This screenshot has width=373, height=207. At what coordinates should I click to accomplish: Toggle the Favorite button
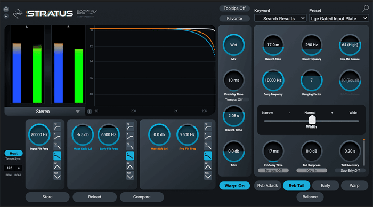coord(234,19)
